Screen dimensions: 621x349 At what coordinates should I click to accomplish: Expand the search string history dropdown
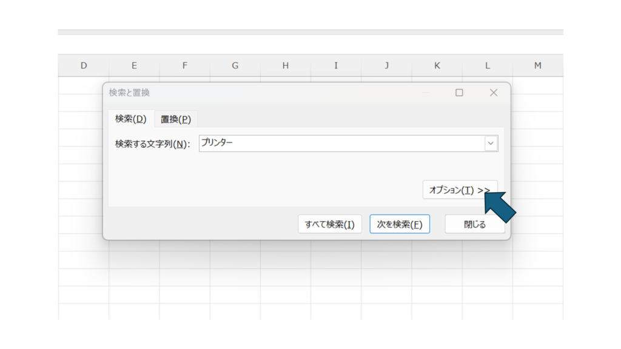[x=491, y=144]
